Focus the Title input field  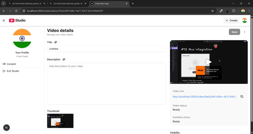click(106, 49)
